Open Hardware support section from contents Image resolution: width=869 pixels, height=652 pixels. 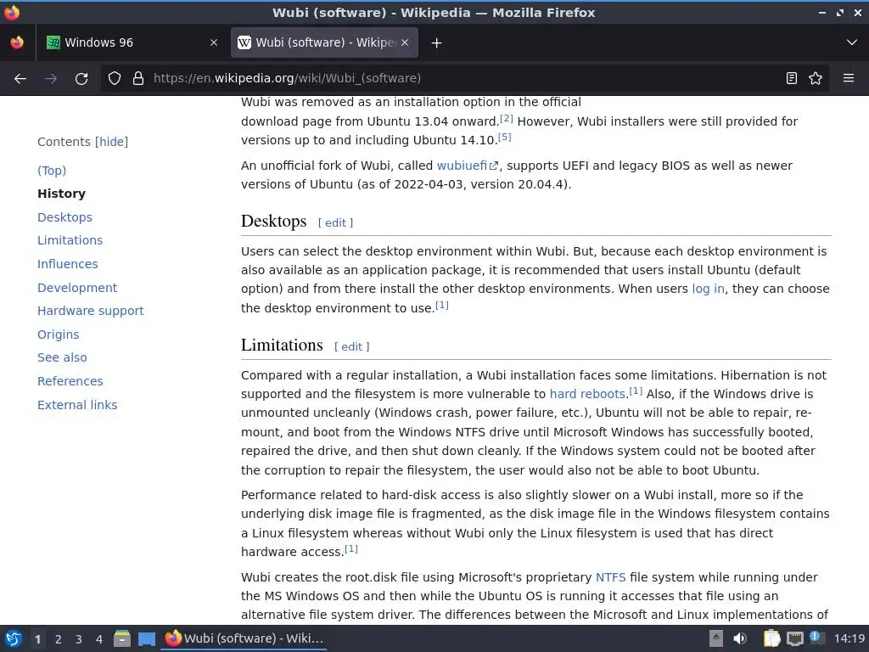(90, 311)
